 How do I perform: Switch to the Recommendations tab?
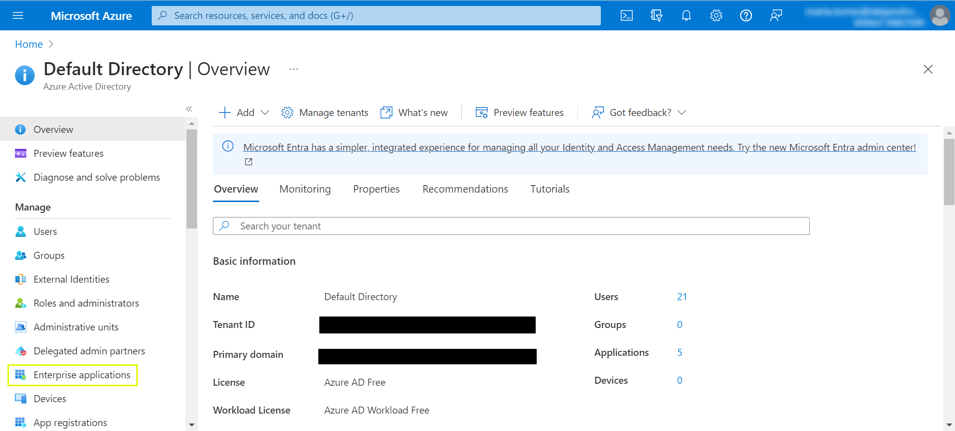465,189
